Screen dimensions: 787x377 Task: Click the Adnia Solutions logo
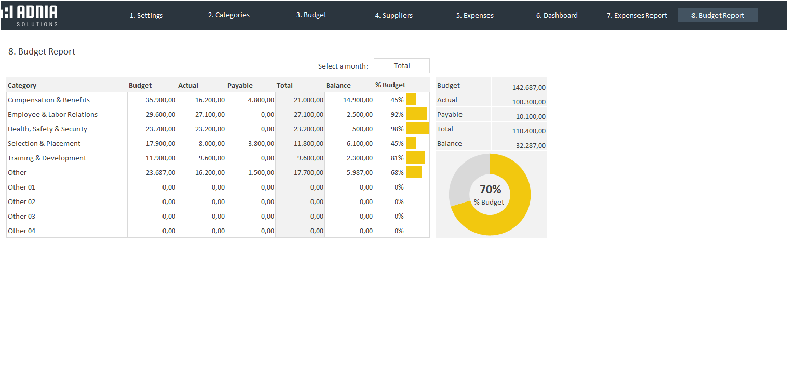coord(30,15)
